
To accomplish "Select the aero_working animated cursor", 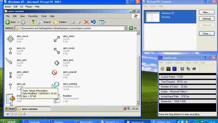I will click(x=66, y=86).
